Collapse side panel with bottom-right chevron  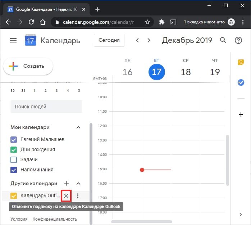pyautogui.click(x=241, y=215)
